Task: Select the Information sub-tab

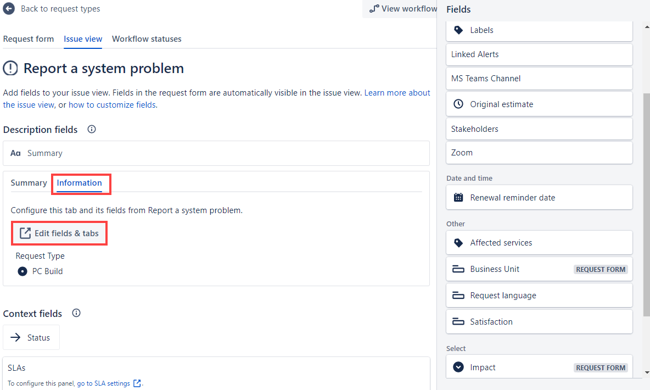Action: pos(79,183)
